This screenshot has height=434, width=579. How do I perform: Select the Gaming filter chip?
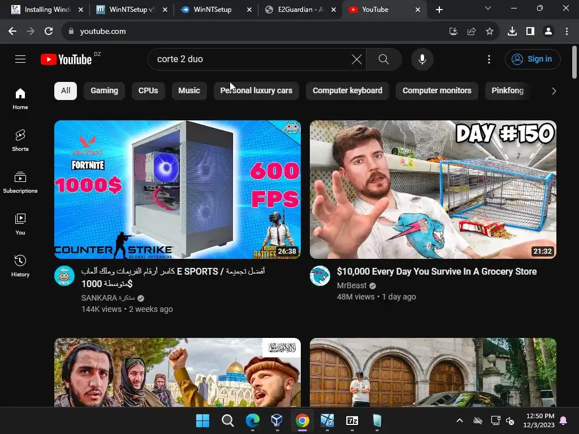pyautogui.click(x=105, y=91)
